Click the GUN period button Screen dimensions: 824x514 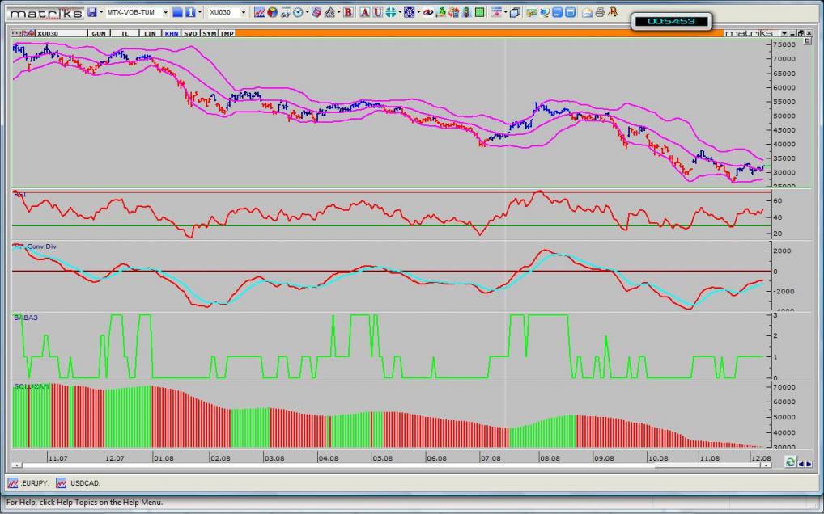99,33
